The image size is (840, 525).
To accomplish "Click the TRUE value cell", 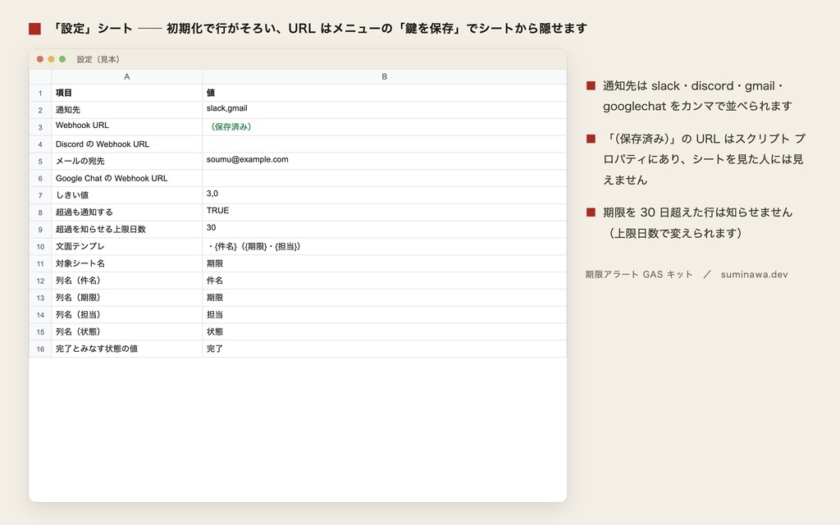I will [x=384, y=212].
